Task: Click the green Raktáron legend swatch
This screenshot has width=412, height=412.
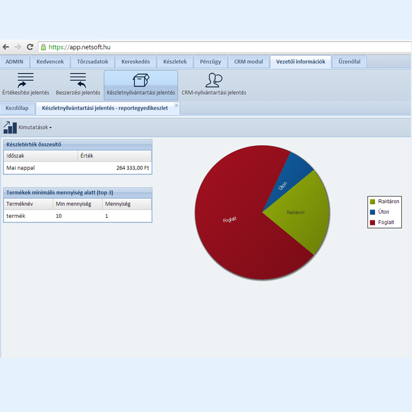Action: (372, 201)
